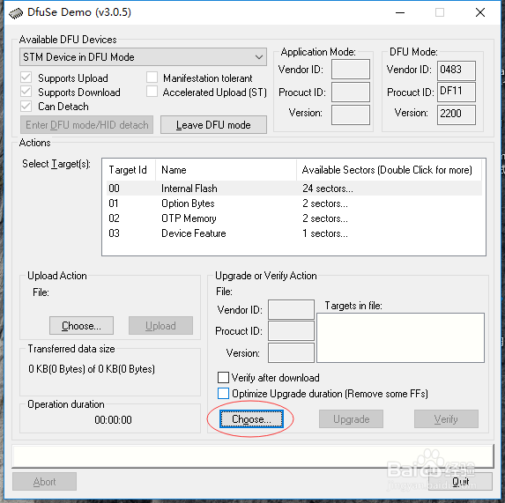Click the 0 KB(0 Bytes) transferred data text

(x=92, y=369)
